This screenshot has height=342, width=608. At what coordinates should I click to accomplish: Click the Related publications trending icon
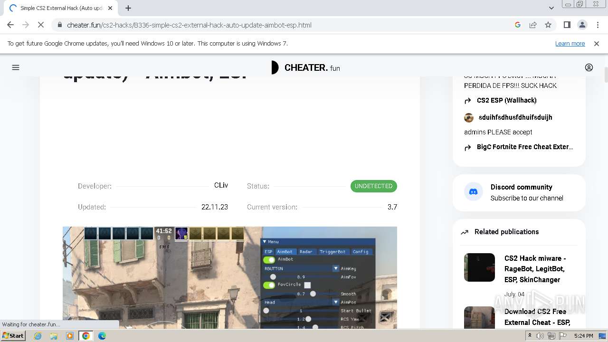coord(465,232)
